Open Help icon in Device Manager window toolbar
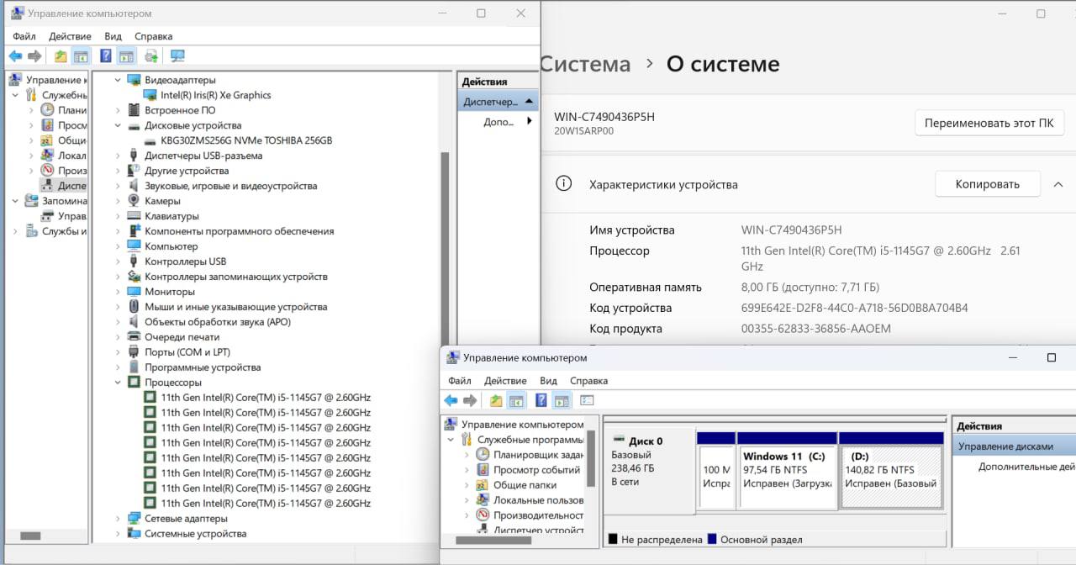Viewport: 1076px width, 565px height. point(106,56)
